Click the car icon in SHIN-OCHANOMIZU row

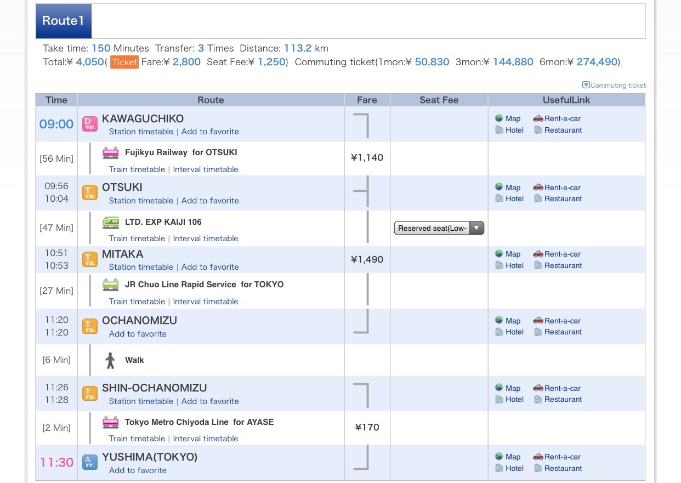pyautogui.click(x=538, y=388)
